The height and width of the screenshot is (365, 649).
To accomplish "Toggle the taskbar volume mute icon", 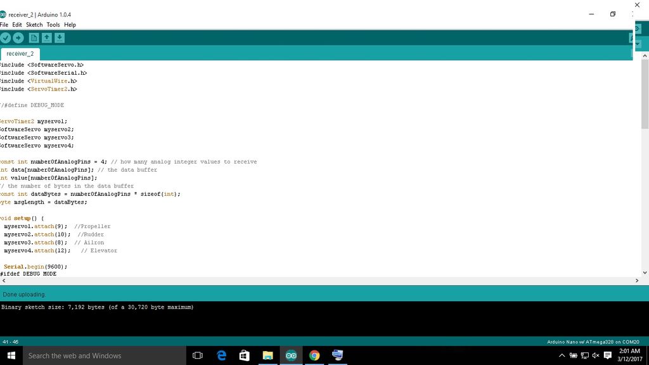I will [x=596, y=355].
